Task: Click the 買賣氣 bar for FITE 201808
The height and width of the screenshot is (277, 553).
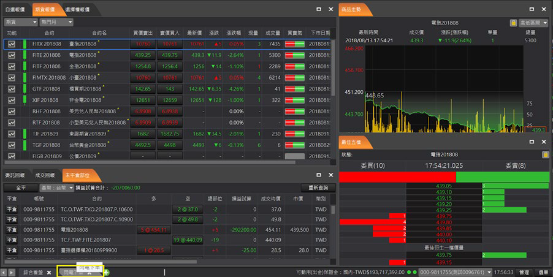Action: pyautogui.click(x=294, y=55)
